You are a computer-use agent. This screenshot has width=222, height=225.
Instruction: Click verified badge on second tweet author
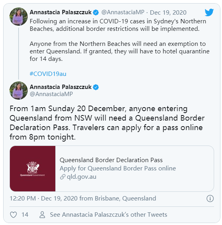point(96,87)
